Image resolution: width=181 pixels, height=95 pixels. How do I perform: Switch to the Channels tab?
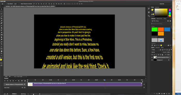point(157,47)
